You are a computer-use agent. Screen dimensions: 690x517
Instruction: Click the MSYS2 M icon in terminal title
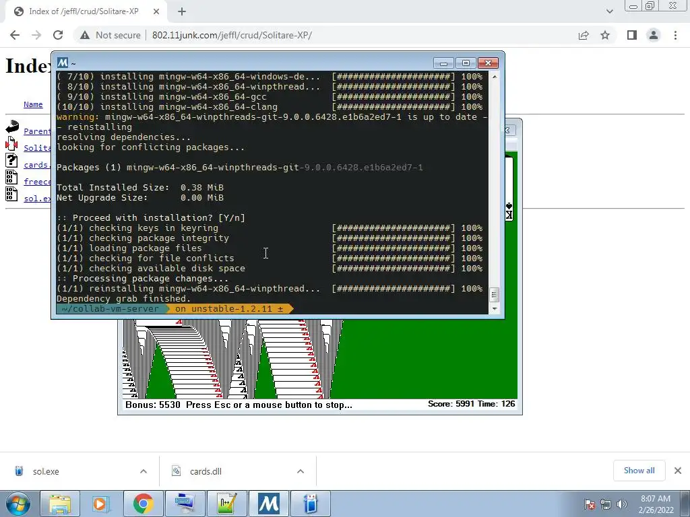(63, 63)
